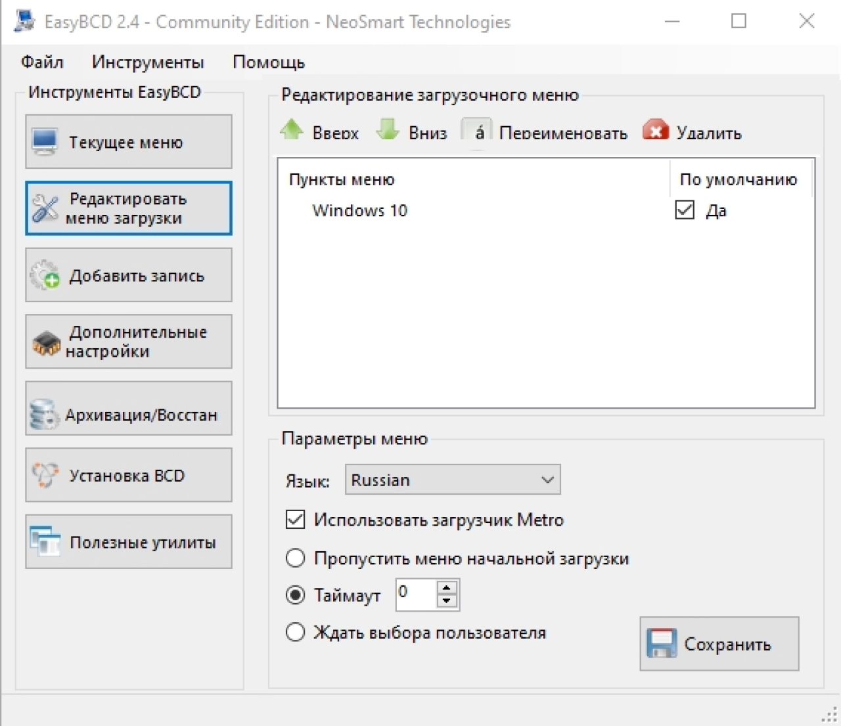
Task: Click the Пункты меню column header
Action: (x=342, y=179)
